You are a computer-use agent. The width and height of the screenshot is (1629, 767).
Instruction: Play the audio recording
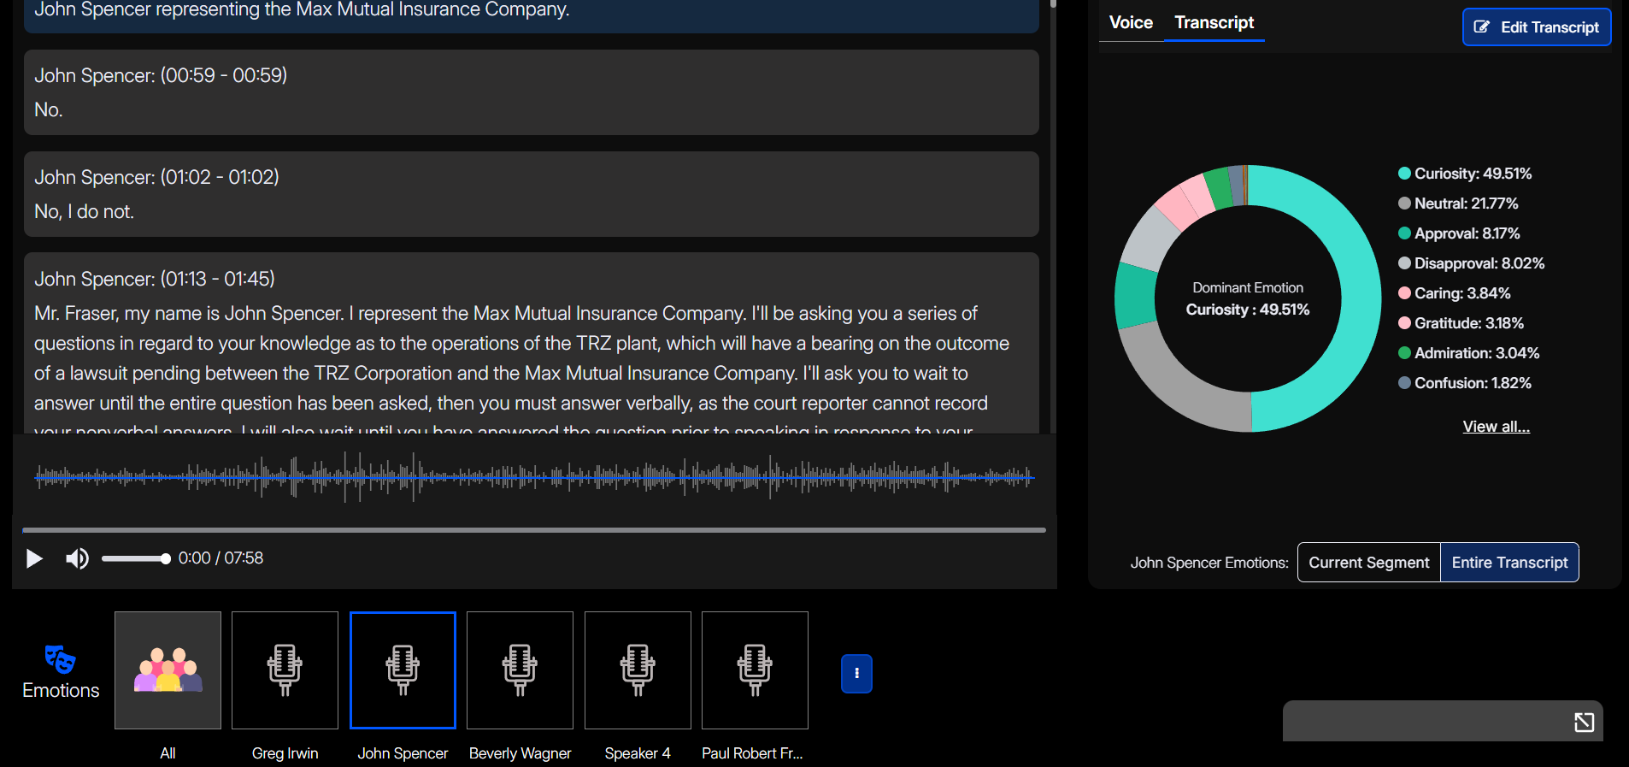34,558
